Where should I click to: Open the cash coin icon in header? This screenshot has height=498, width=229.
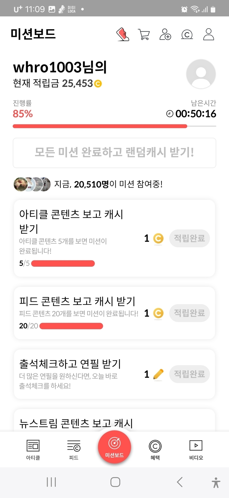pos(187,35)
